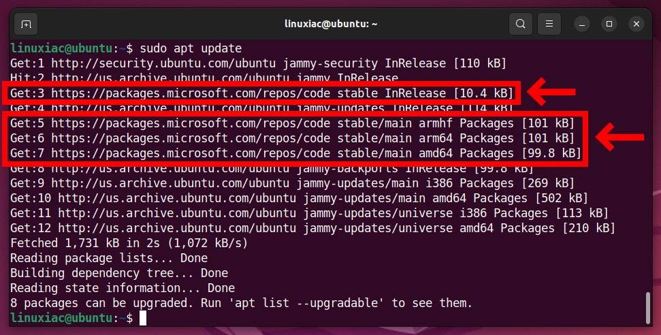
Task: Click the security.ubuntu.com URL on Get:1
Action: (x=163, y=63)
